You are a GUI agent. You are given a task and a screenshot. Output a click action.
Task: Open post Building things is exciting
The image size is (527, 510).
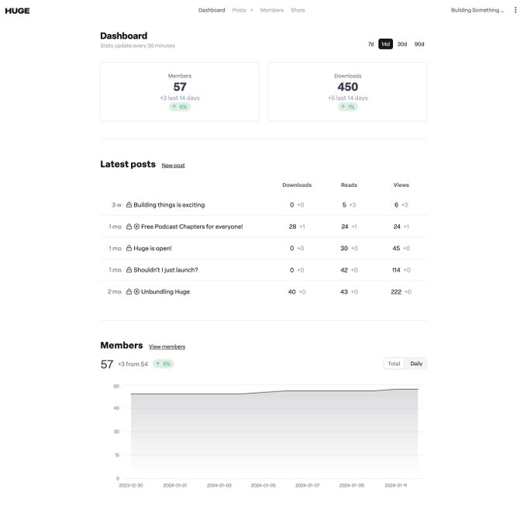tap(169, 205)
